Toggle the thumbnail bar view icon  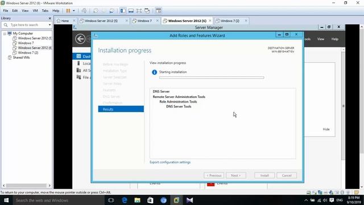tap(131, 11)
